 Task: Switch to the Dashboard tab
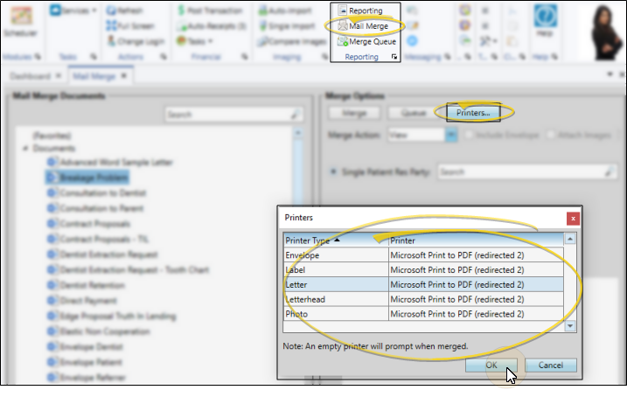(31, 76)
